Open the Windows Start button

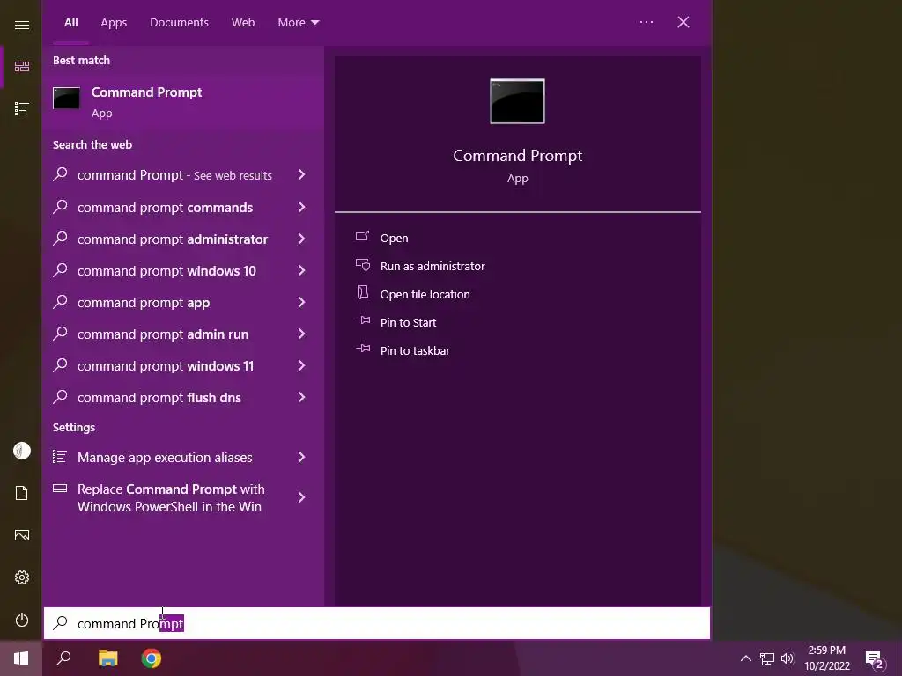[21, 658]
